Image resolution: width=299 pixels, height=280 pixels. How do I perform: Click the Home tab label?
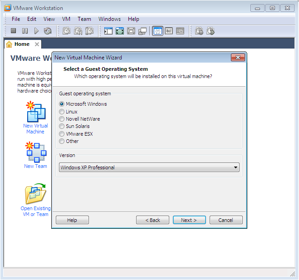[22, 44]
